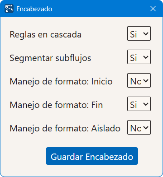Image resolution: width=163 pixels, height=177 pixels.
Task: Close the Encabezado dialog window
Action: (153, 9)
